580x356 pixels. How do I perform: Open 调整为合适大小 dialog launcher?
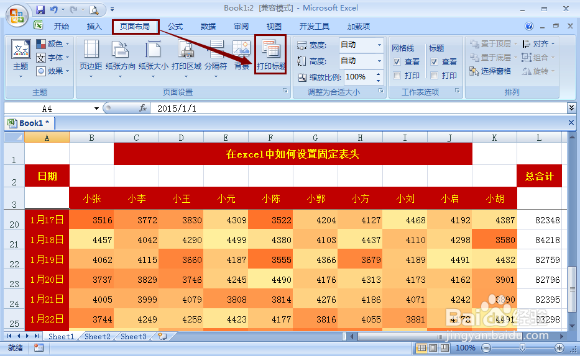[381, 91]
